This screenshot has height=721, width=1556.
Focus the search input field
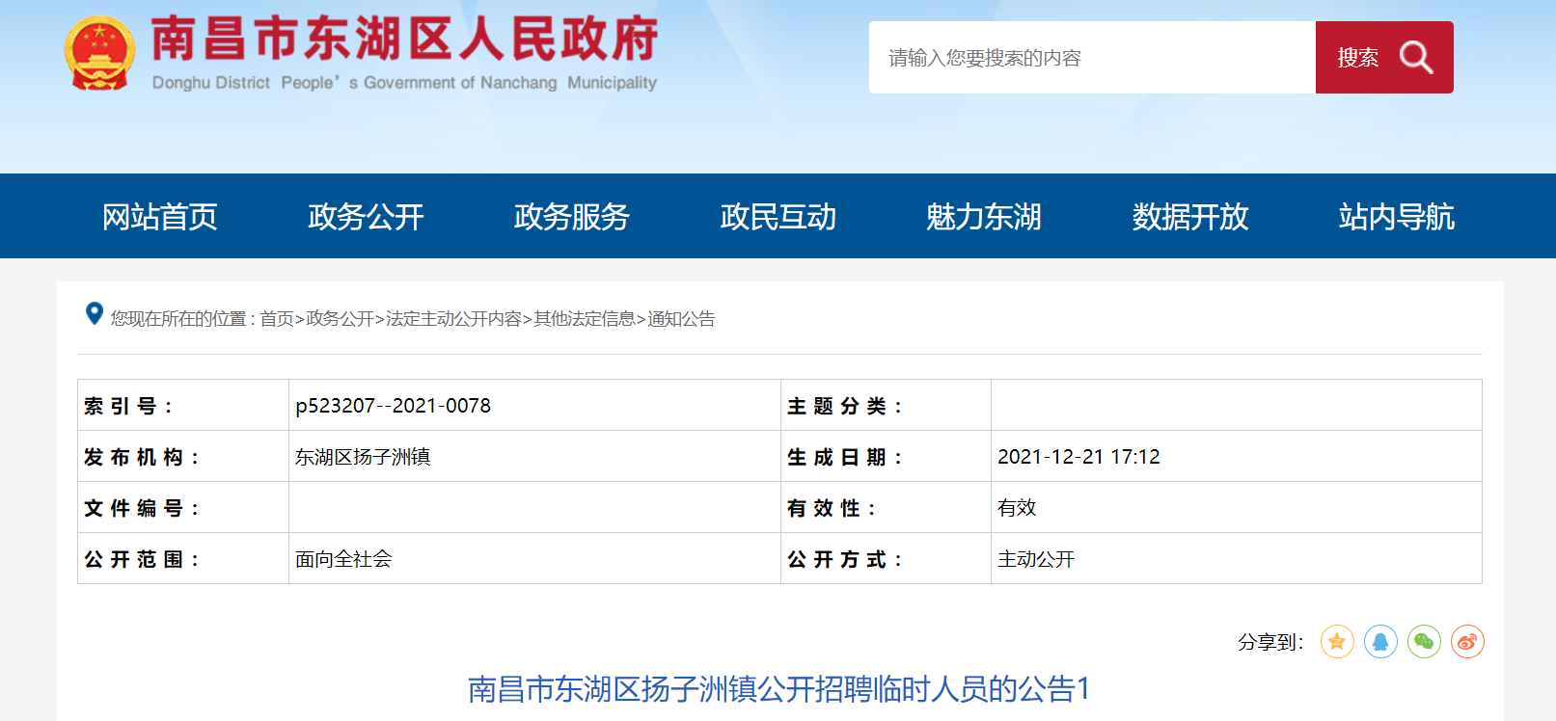[x=1092, y=58]
